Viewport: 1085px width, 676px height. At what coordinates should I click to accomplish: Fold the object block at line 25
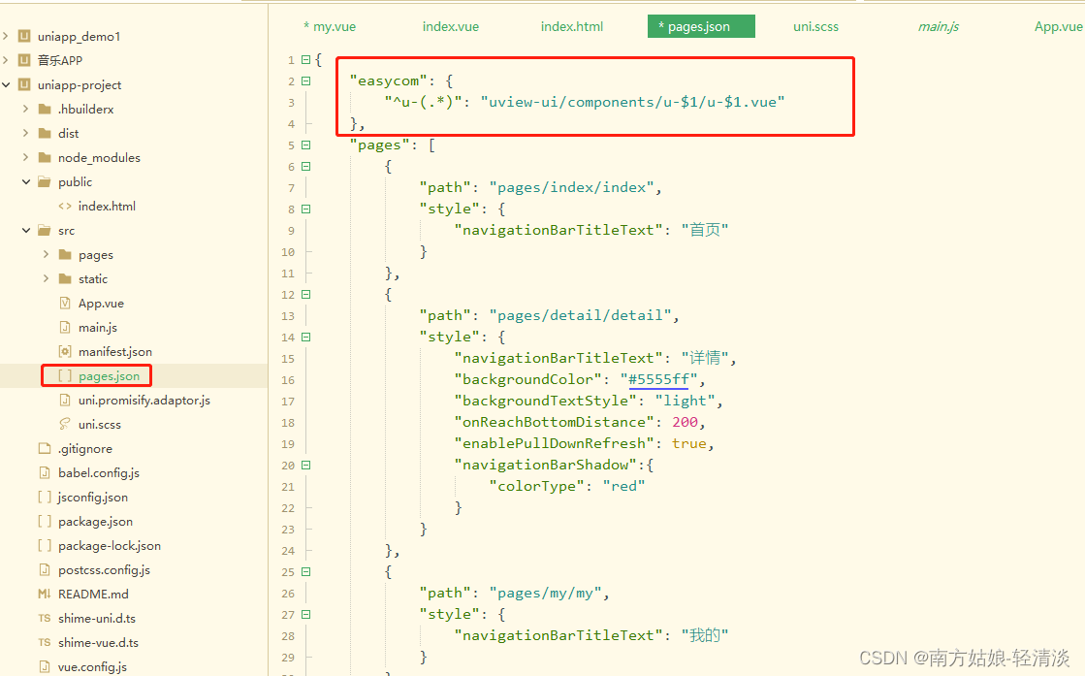click(x=305, y=571)
